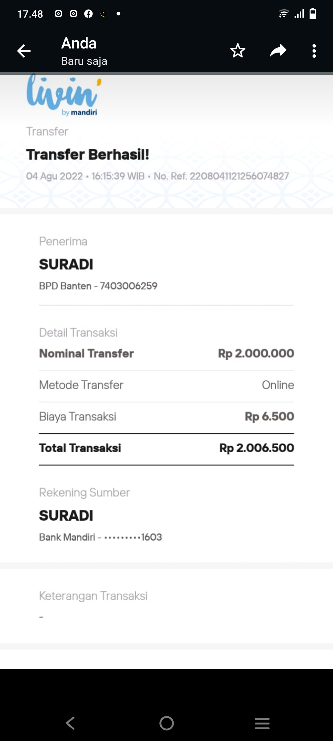Tap recipient account BPD Banten - 7403006259
This screenshot has width=333, height=741.
(98, 286)
